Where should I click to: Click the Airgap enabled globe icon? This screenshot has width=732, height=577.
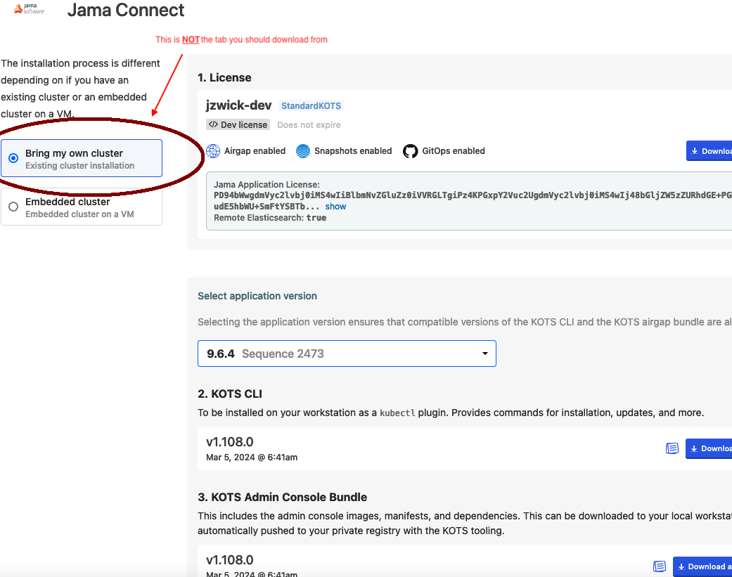(213, 151)
